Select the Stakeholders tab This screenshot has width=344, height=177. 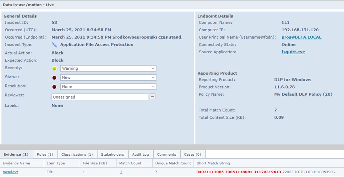[x=112, y=154]
